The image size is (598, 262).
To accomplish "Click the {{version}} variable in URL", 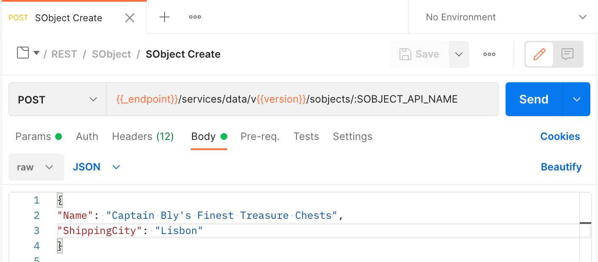I will [281, 99].
